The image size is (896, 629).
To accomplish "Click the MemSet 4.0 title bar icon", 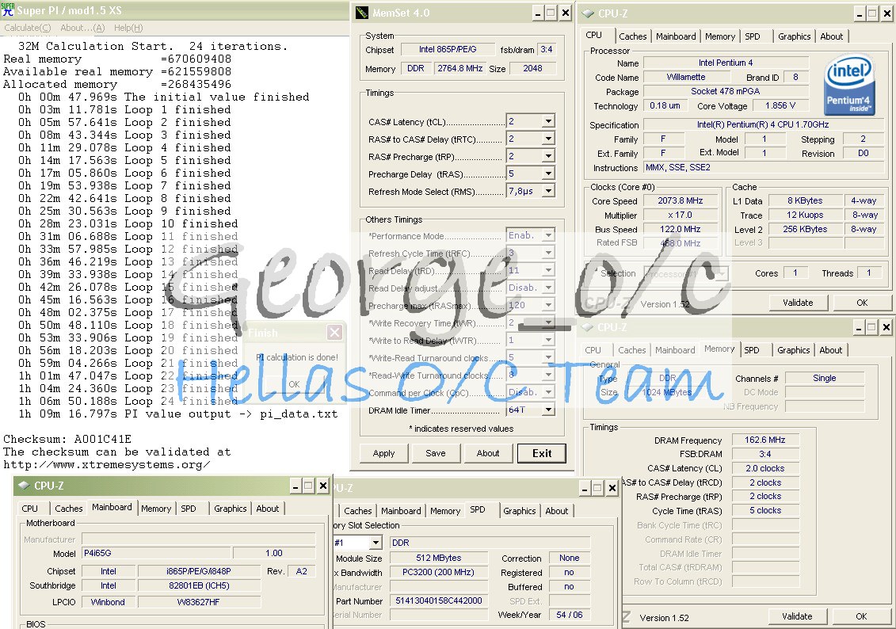I will [362, 13].
